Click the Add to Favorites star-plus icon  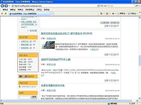point(6,13)
